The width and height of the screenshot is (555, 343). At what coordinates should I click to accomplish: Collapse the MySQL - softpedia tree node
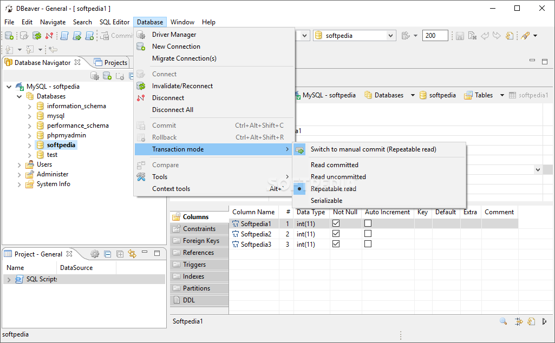(x=9, y=87)
